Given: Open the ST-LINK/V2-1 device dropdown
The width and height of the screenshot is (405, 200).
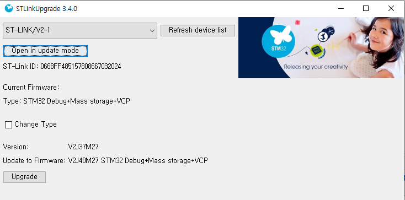Looking at the screenshot, I should click(80, 30).
